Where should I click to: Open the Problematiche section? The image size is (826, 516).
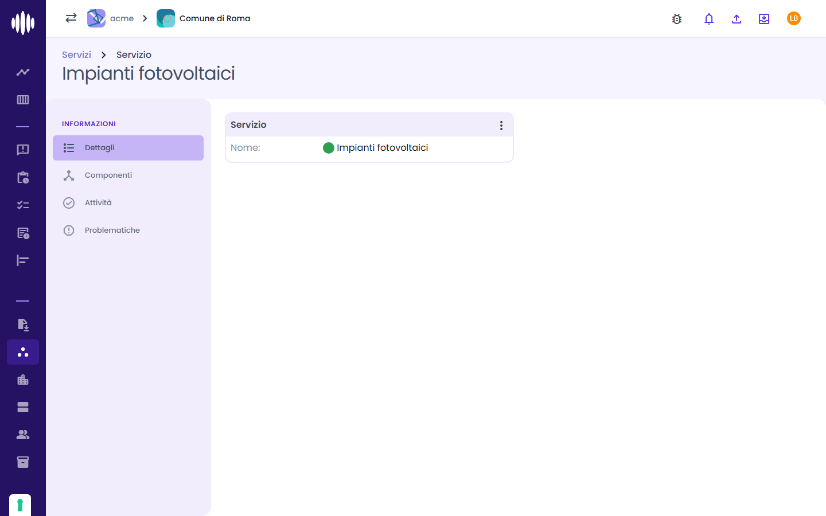pos(128,230)
